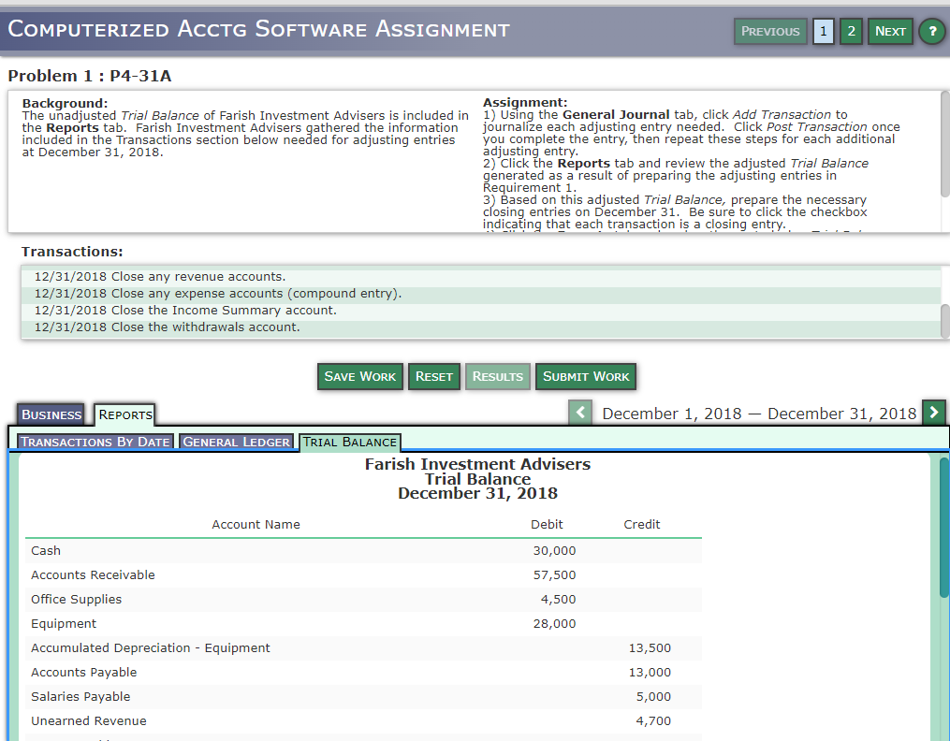Select 'Close the withdrawals account' transaction
Screen dimensions: 950x741
tap(482, 327)
